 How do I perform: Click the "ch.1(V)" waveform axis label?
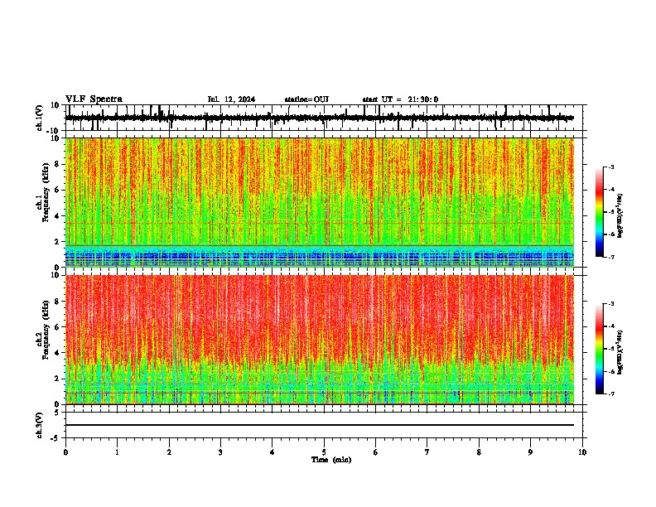coord(40,118)
